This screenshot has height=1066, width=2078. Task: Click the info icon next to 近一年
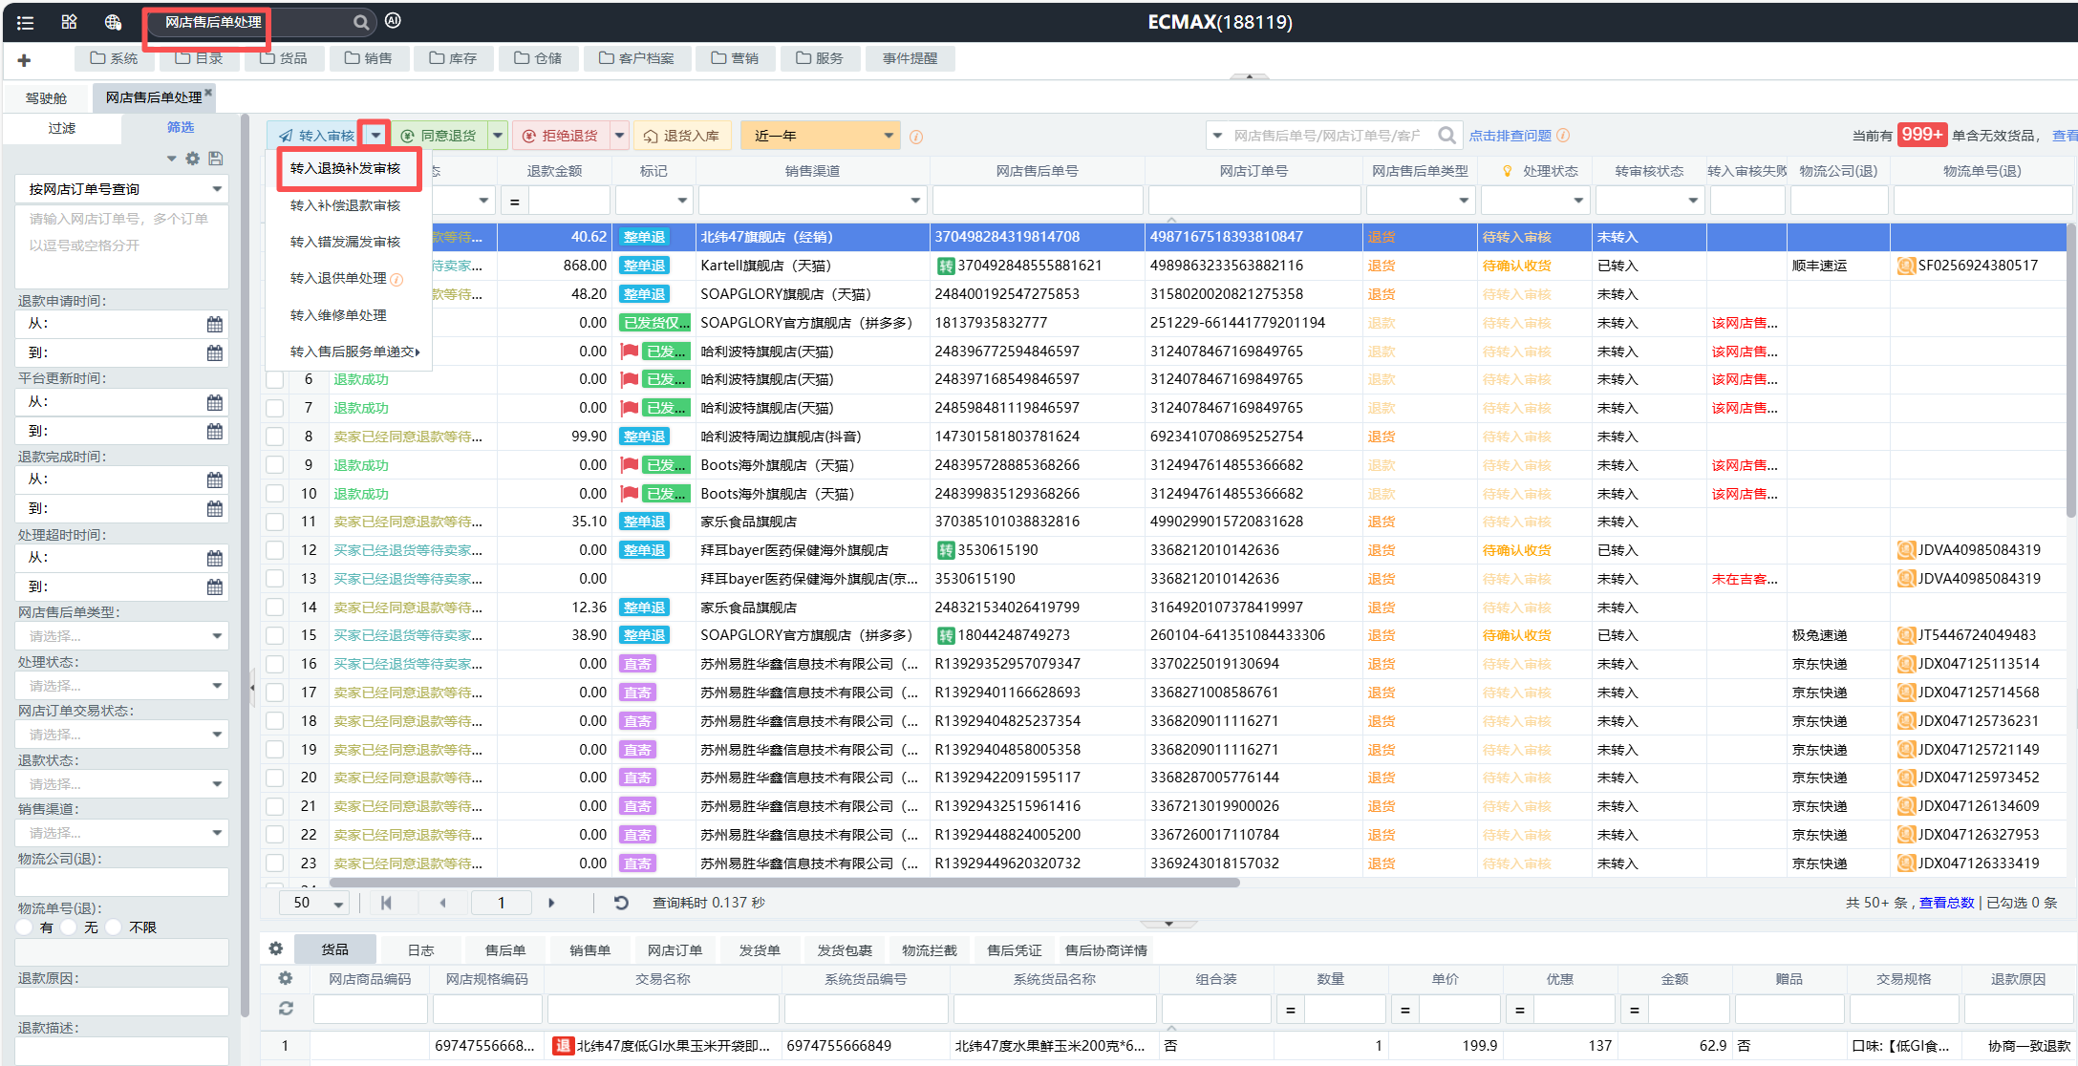pos(916,137)
